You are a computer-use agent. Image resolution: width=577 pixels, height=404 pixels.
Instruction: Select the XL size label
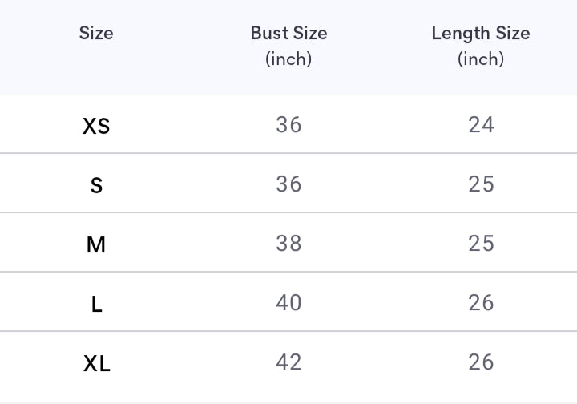[96, 363]
